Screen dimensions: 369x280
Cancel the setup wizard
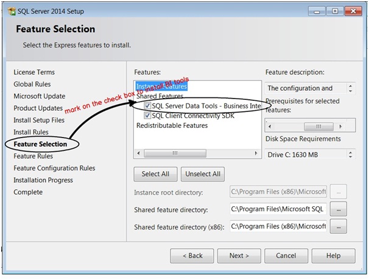click(x=286, y=256)
